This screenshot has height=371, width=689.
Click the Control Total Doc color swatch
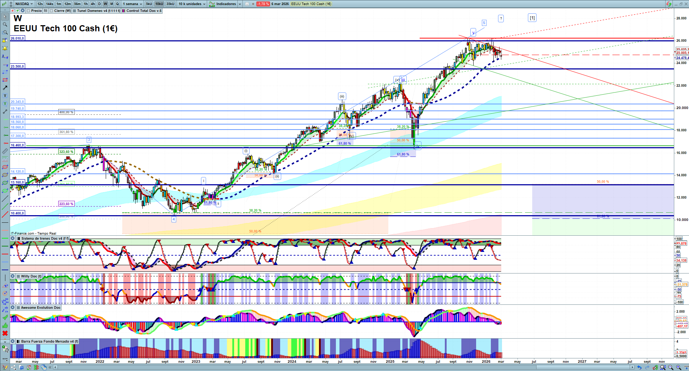coord(124,11)
